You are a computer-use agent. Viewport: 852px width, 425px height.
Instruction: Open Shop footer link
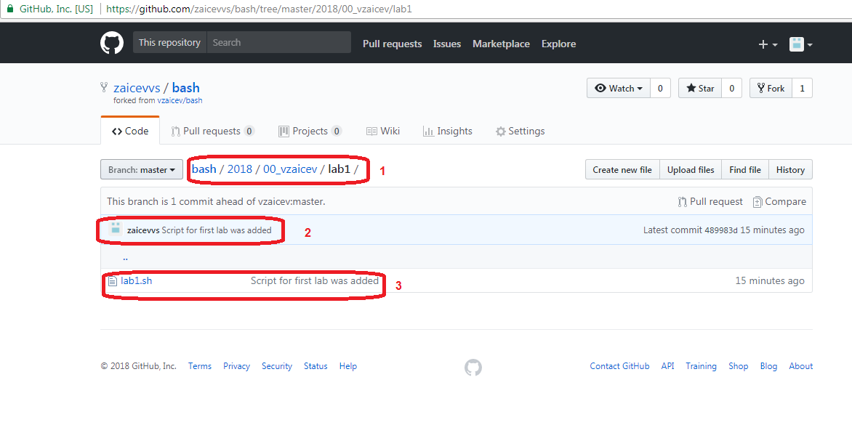tap(739, 366)
